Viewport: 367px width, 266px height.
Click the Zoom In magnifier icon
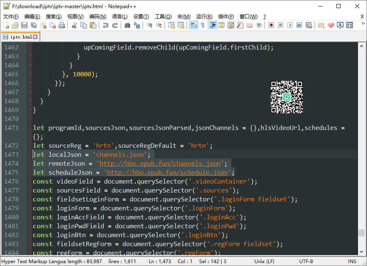click(150, 25)
